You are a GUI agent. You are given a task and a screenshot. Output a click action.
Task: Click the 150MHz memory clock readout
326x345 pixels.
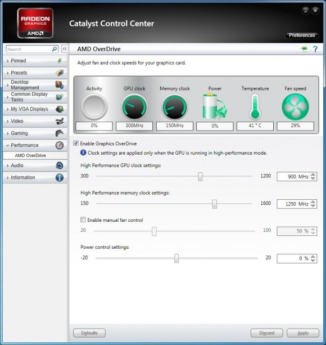point(175,126)
